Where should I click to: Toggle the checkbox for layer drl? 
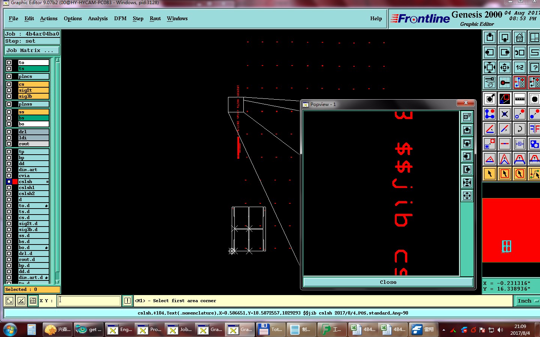click(9, 132)
